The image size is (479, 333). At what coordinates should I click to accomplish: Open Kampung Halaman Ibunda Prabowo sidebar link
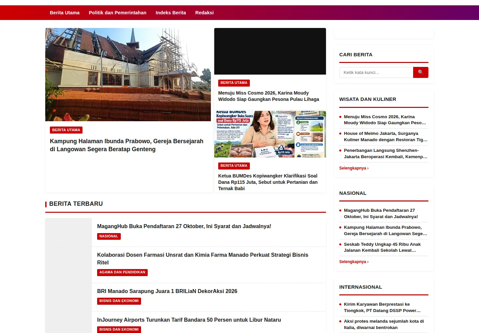click(x=386, y=230)
